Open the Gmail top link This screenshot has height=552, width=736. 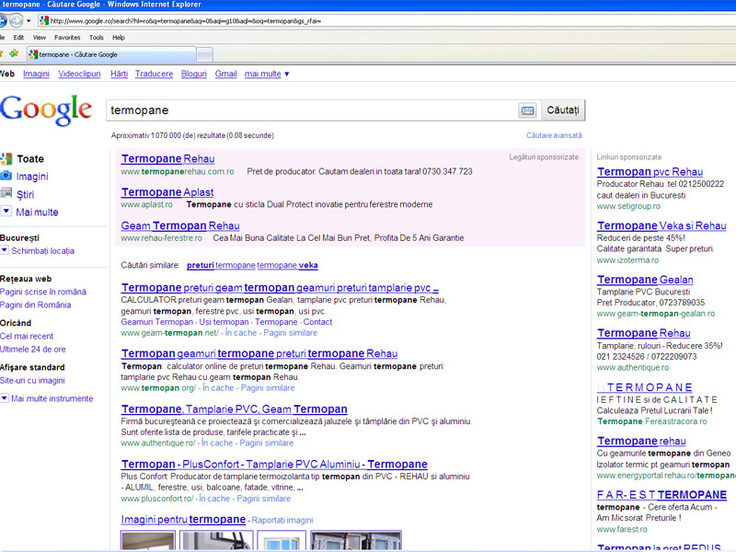[225, 74]
